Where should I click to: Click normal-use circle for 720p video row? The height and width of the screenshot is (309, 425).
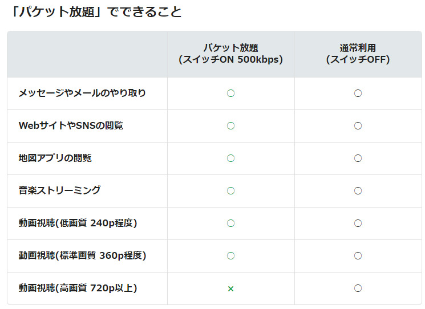point(358,288)
